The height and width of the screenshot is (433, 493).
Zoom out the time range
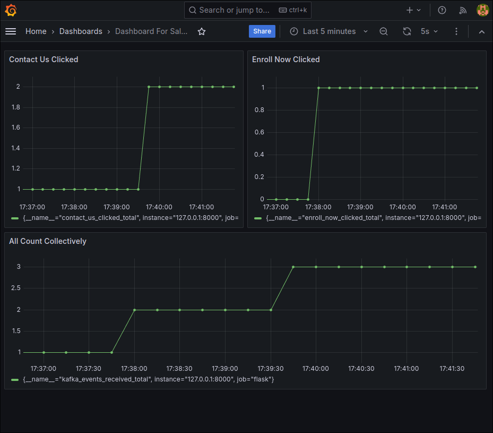[x=383, y=31]
